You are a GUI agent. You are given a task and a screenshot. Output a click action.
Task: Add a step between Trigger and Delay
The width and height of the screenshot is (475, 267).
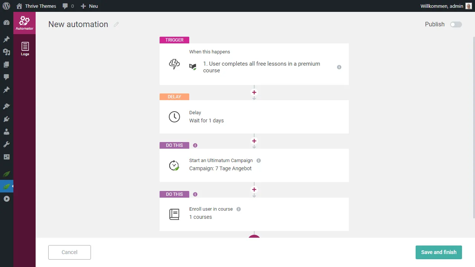pos(254,92)
